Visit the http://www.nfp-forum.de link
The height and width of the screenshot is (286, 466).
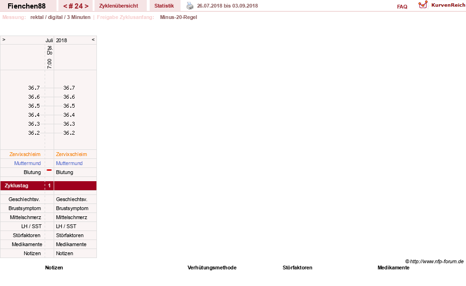[437, 261]
